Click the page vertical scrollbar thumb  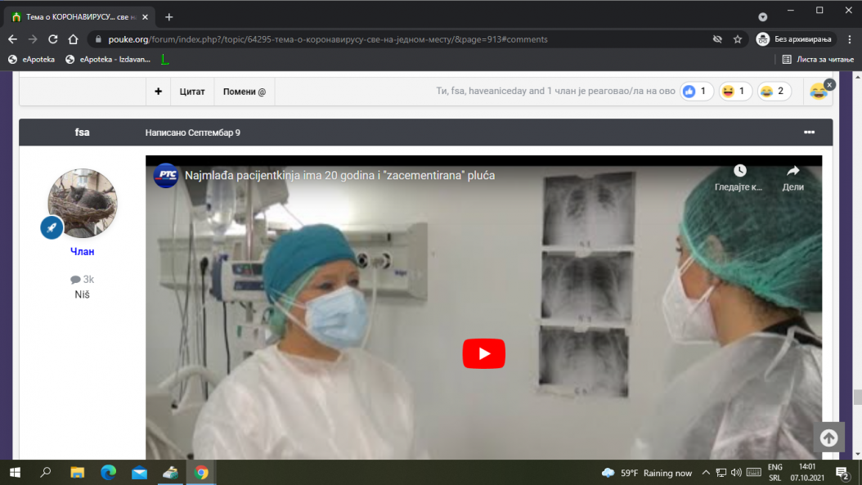pos(858,397)
